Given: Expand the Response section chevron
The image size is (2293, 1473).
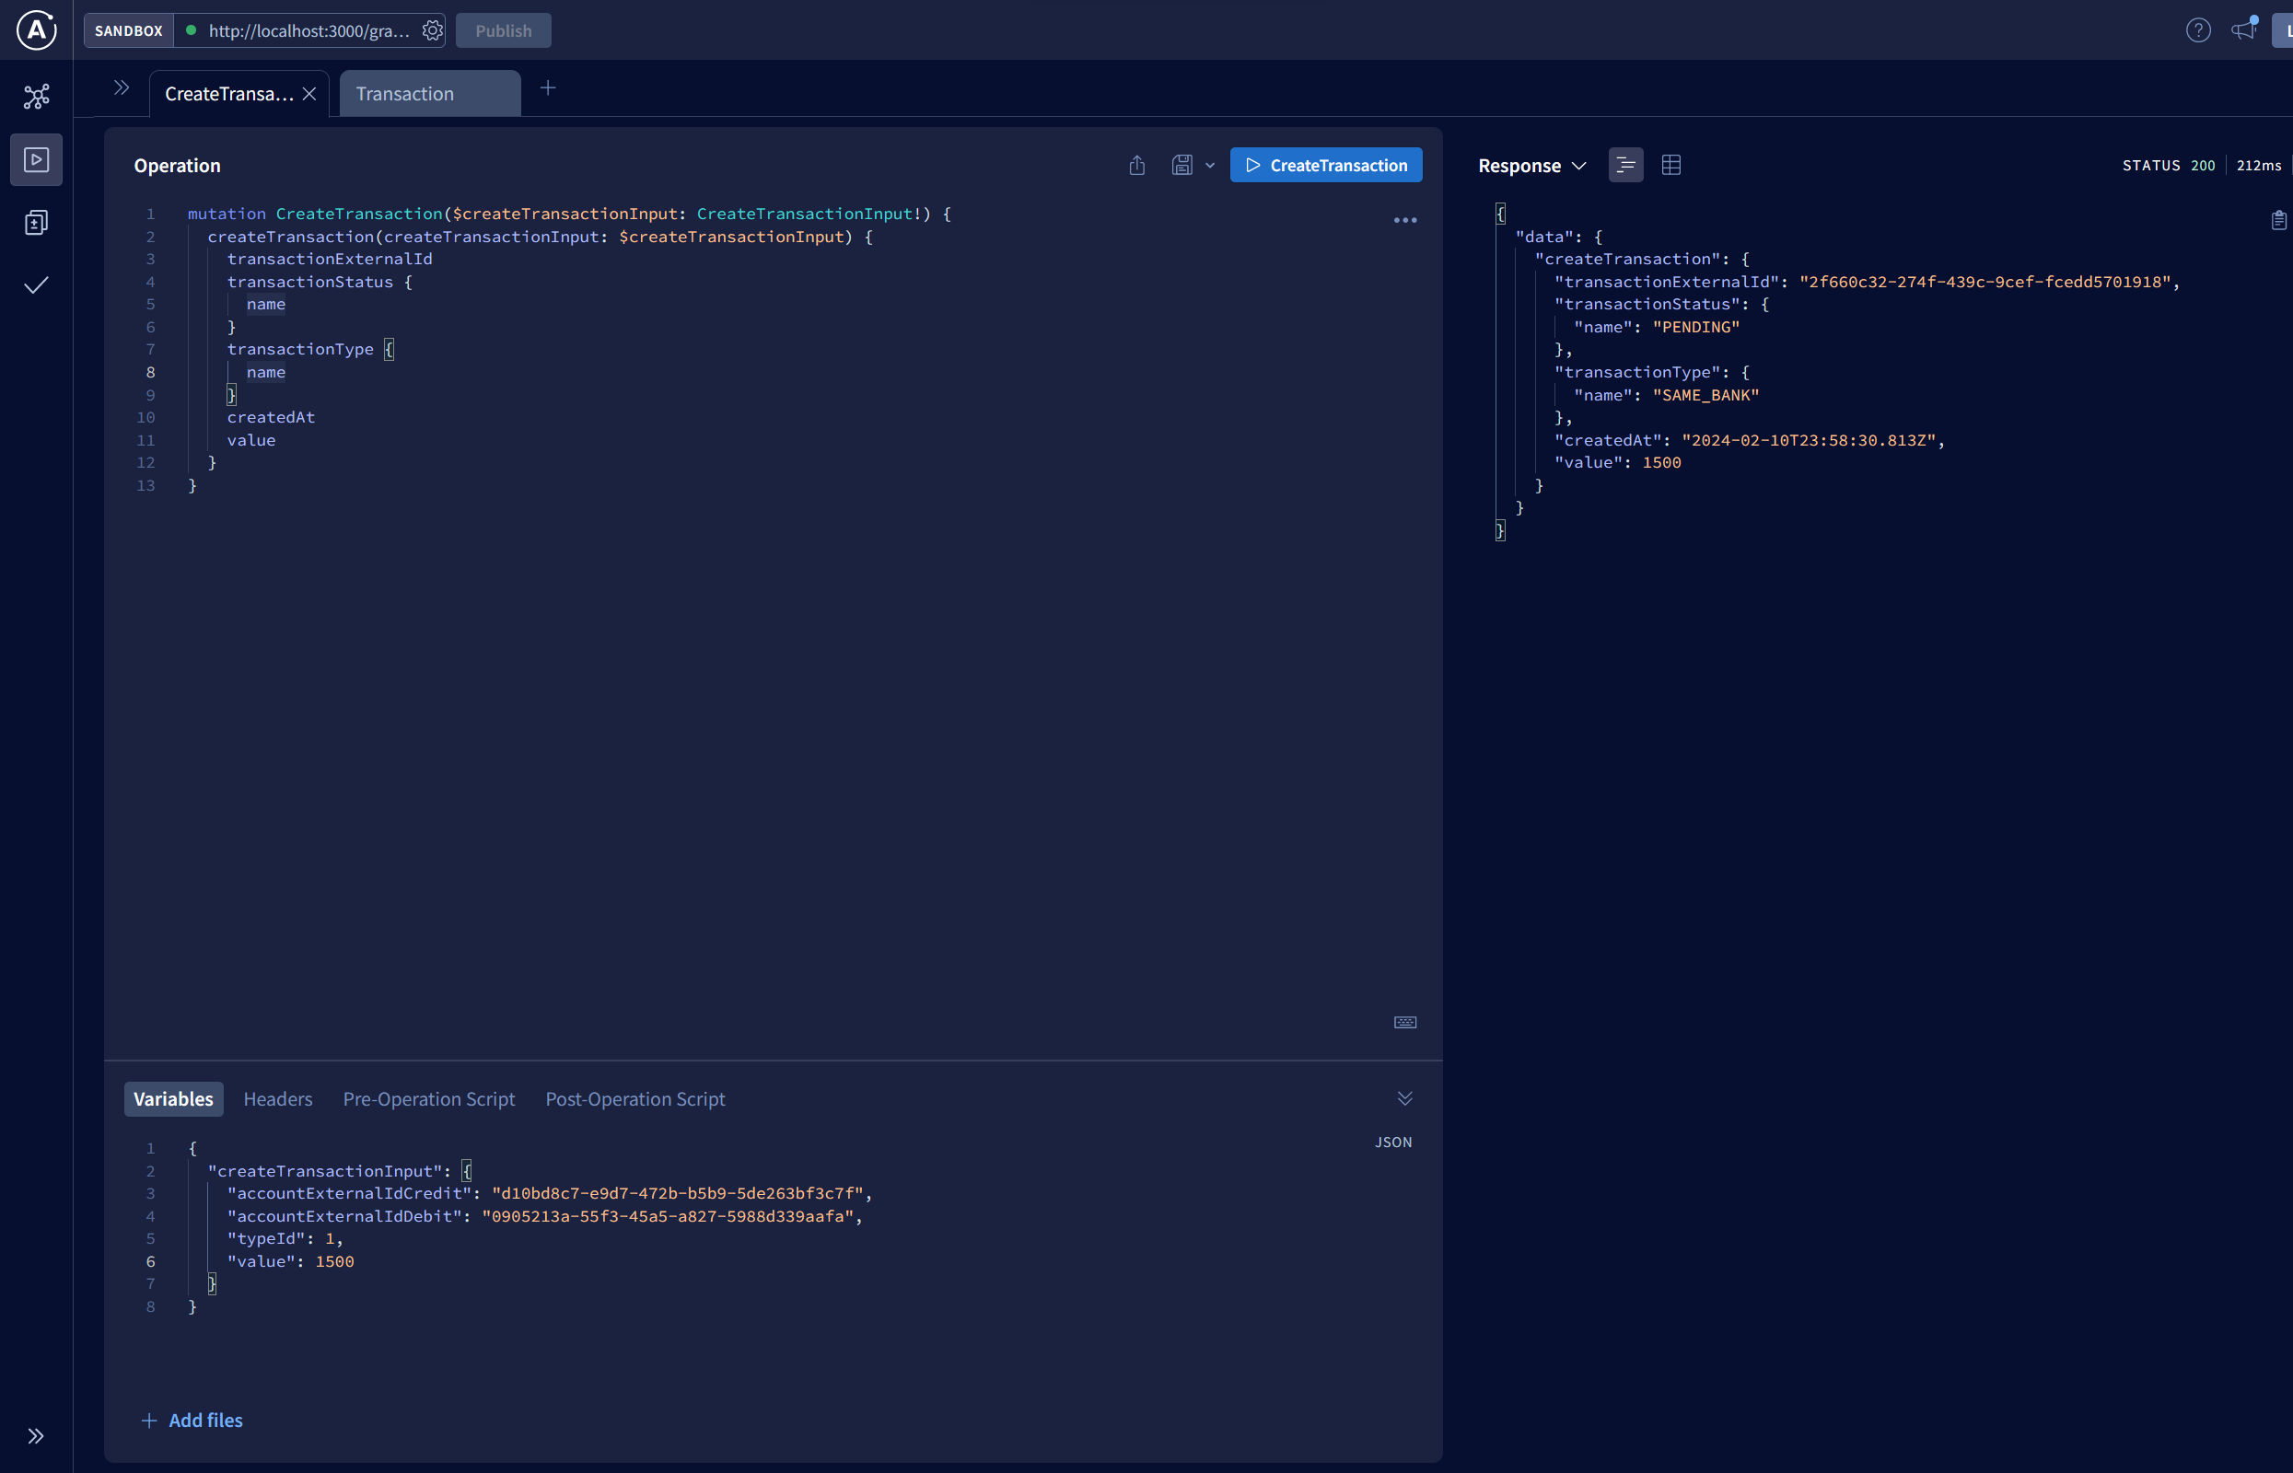Looking at the screenshot, I should point(1577,164).
